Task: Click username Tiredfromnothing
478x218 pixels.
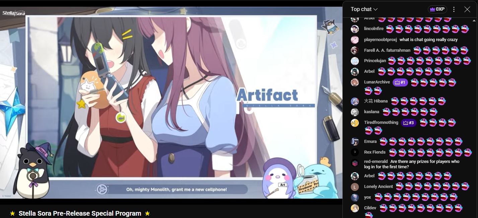Action: pos(381,123)
